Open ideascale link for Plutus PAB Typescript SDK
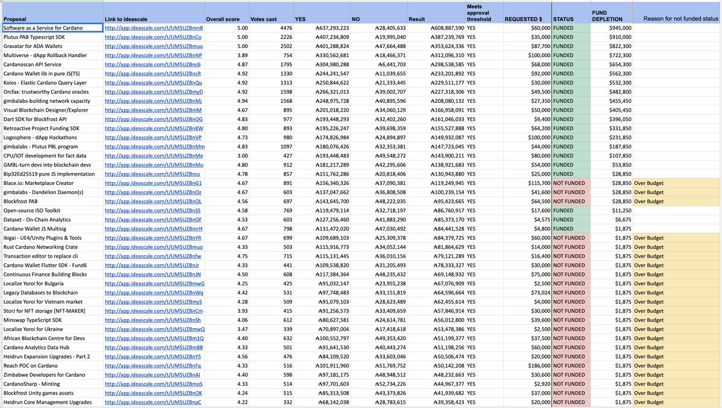722x408 pixels. tap(153, 37)
